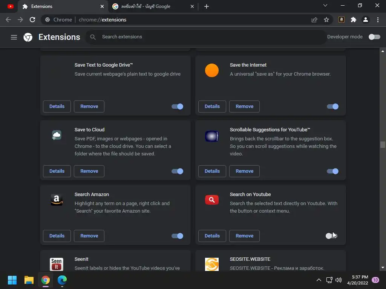This screenshot has height=289, width=386.
Task: Click the magnifier icon in Search extensions
Action: coord(93,37)
